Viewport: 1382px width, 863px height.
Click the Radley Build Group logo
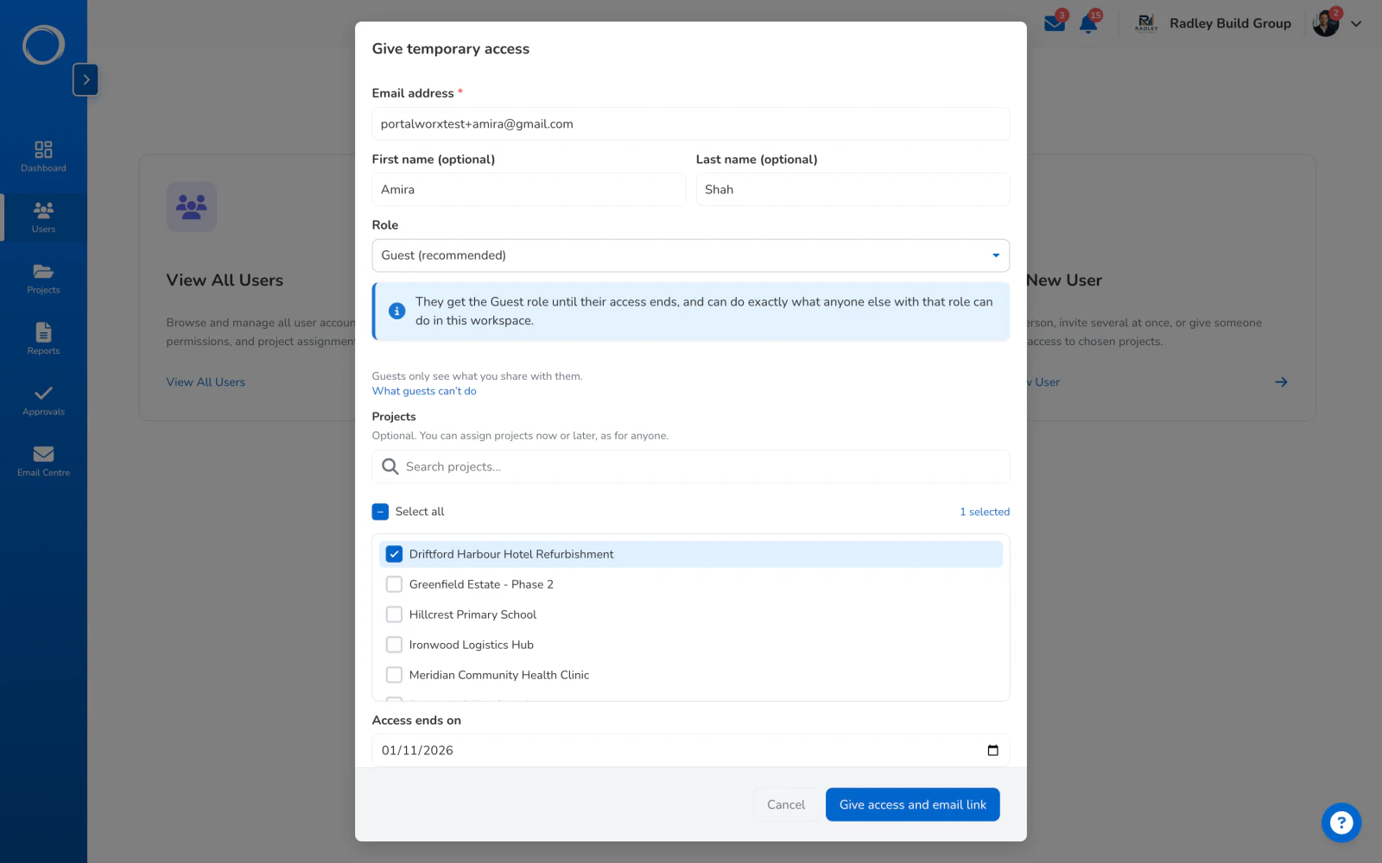(1146, 23)
